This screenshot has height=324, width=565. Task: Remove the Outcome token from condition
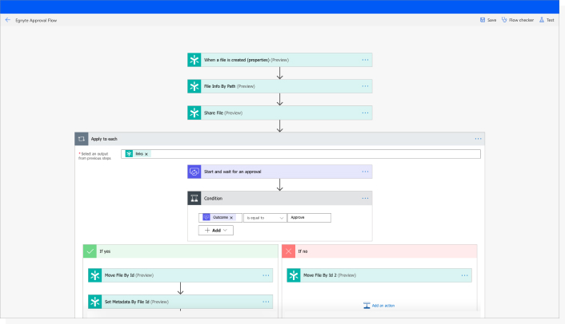(231, 217)
